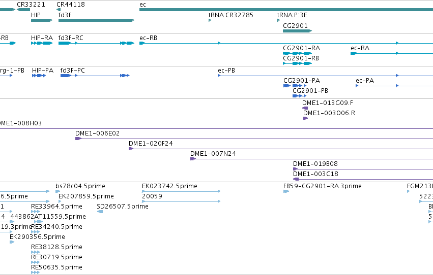Click the DME1-020F24 clone label
Image resolution: width=433 pixels, height=275 pixels.
coord(151,144)
